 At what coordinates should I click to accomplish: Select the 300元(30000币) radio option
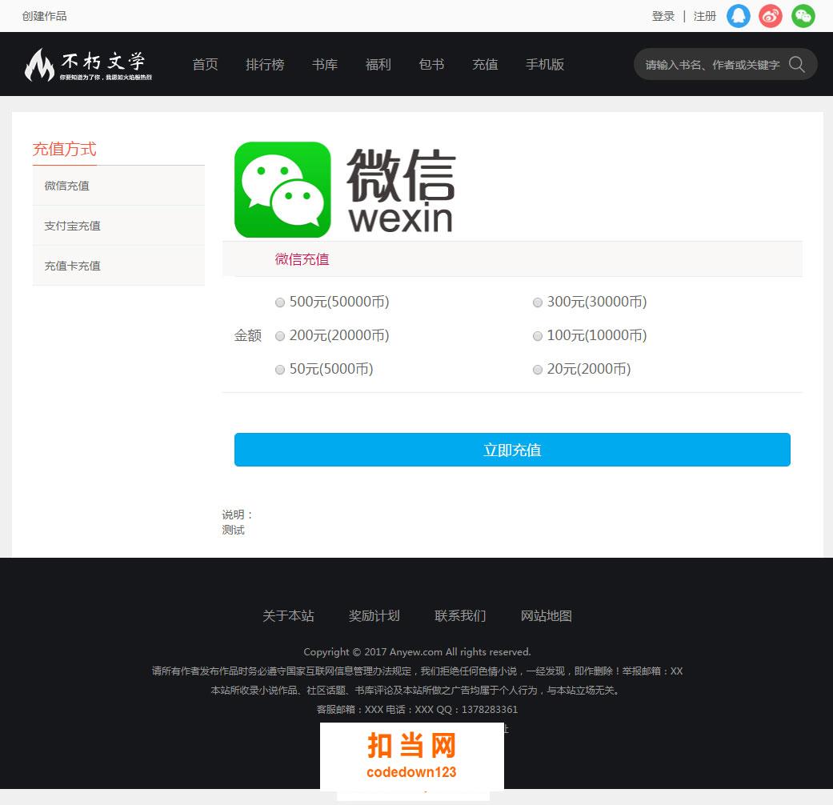pyautogui.click(x=538, y=302)
